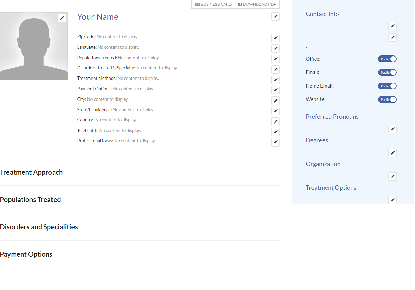Click the profile avatar placeholder image
Screen dimensions: 415x290
[x=34, y=47]
